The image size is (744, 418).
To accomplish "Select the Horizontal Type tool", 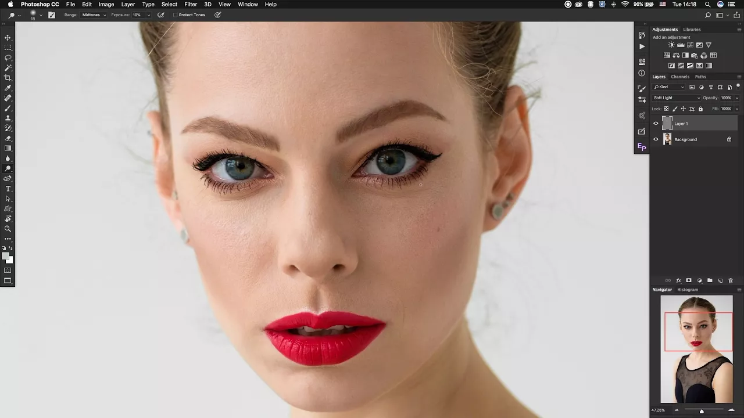I will 8,189.
